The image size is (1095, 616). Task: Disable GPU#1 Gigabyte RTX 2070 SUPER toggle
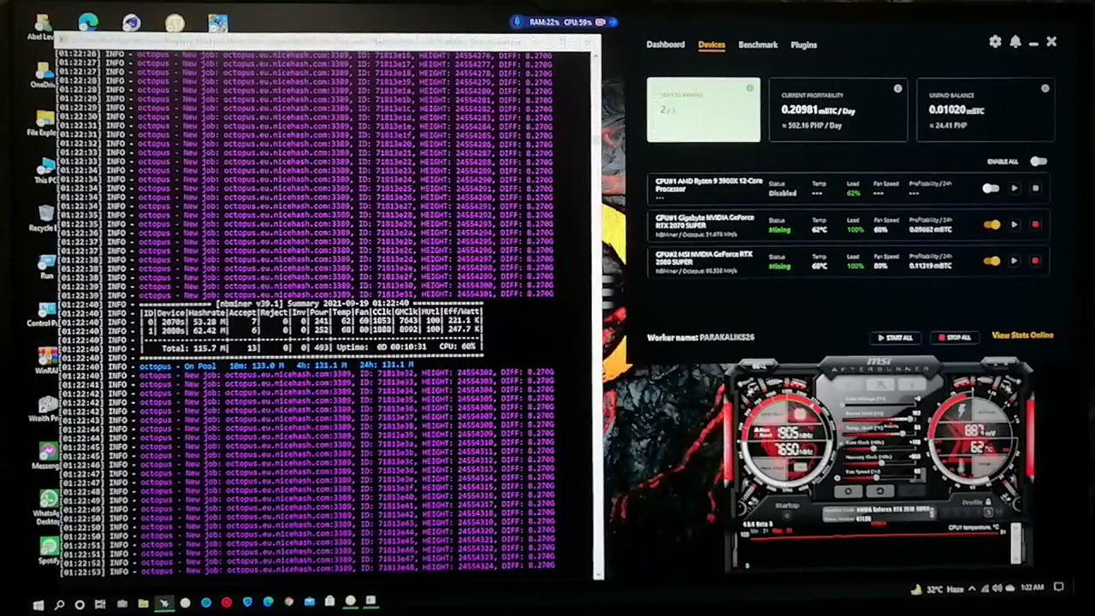991,225
